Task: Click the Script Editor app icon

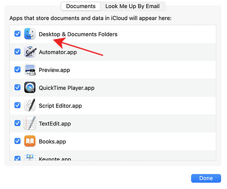Action: [x=30, y=105]
